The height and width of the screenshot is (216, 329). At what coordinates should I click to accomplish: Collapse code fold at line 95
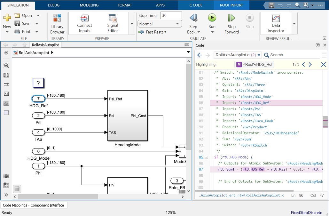pyautogui.click(x=206, y=157)
